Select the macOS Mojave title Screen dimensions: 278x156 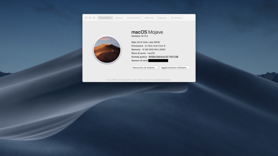147,32
